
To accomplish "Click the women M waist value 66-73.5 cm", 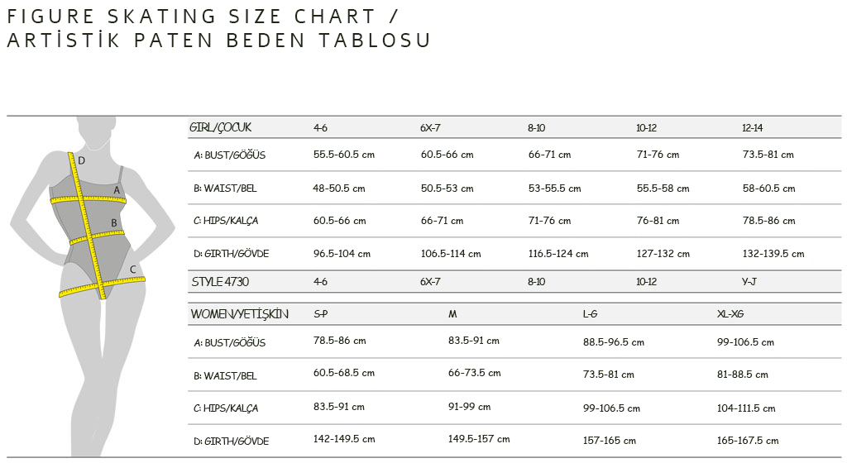I will [474, 373].
